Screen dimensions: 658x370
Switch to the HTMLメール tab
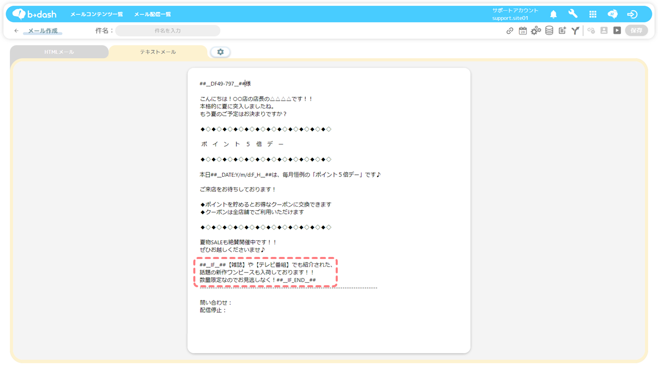pyautogui.click(x=59, y=52)
